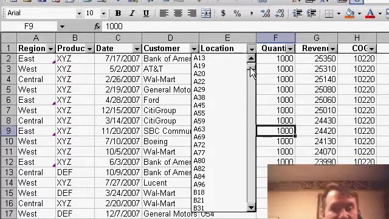Toggle Underline formatting
This screenshot has width=389, height=219.
point(146,13)
